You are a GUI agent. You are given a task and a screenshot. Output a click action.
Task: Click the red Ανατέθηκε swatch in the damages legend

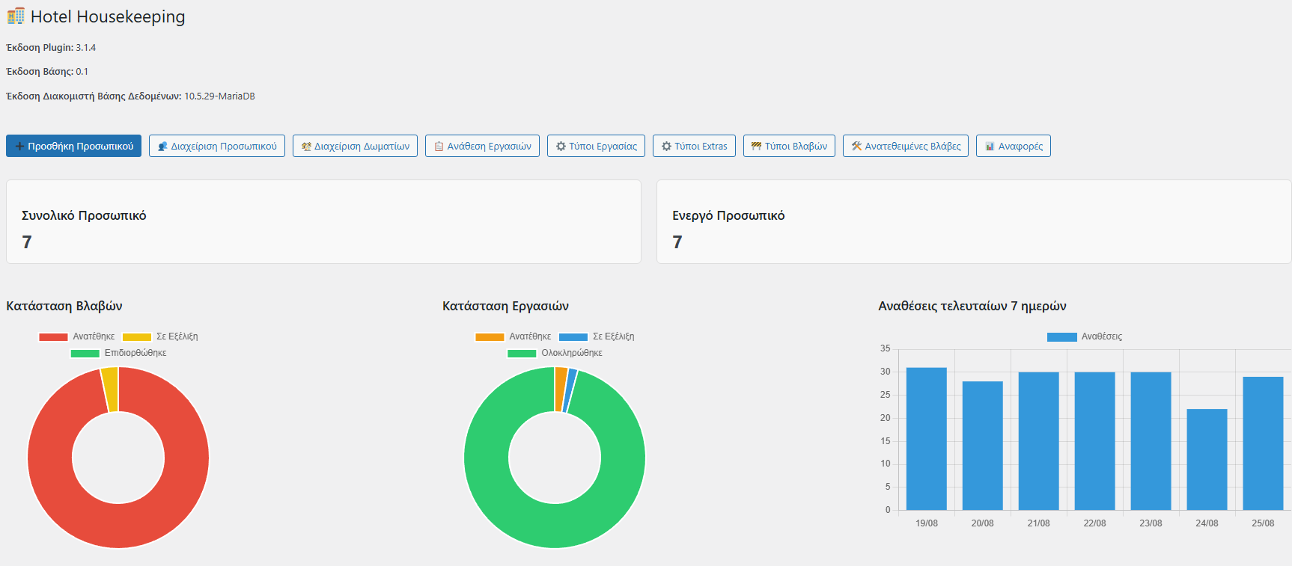point(53,337)
